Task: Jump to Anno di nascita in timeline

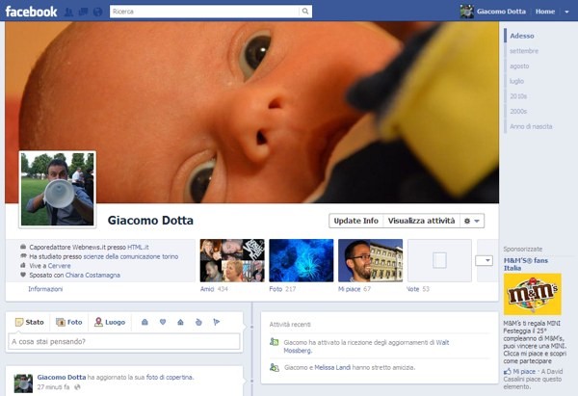Action: tap(531, 126)
